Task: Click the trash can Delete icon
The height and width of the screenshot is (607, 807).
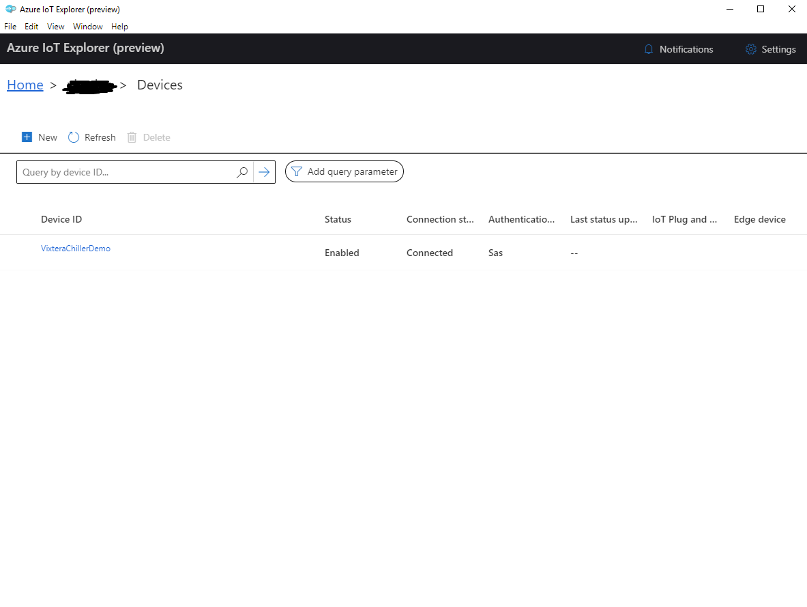Action: 132,137
